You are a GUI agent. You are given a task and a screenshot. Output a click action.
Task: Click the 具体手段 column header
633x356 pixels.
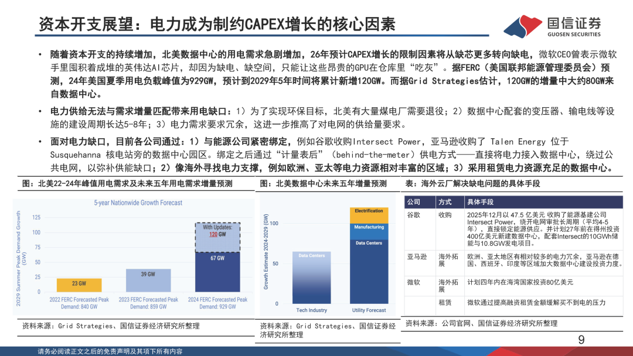coord(481,202)
